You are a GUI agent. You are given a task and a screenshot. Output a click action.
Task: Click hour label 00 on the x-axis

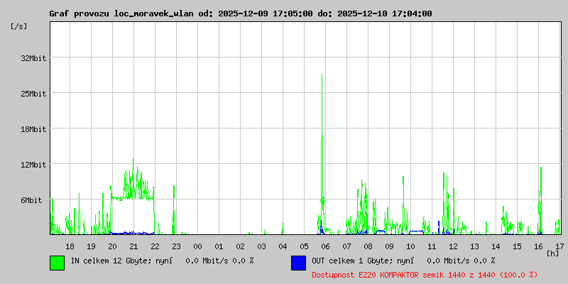coord(197,246)
